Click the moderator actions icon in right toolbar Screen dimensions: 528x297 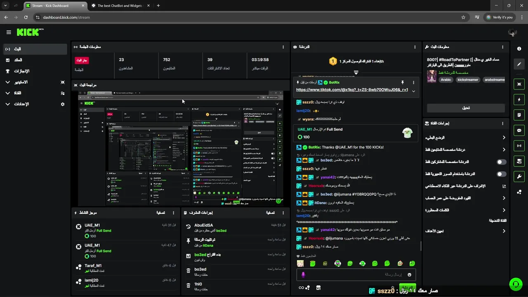(x=519, y=161)
